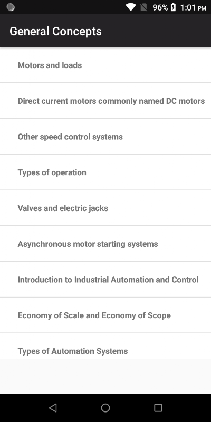Tap the no-SIM card status icon
Viewport: 211px width, 422px height.
[x=143, y=7]
